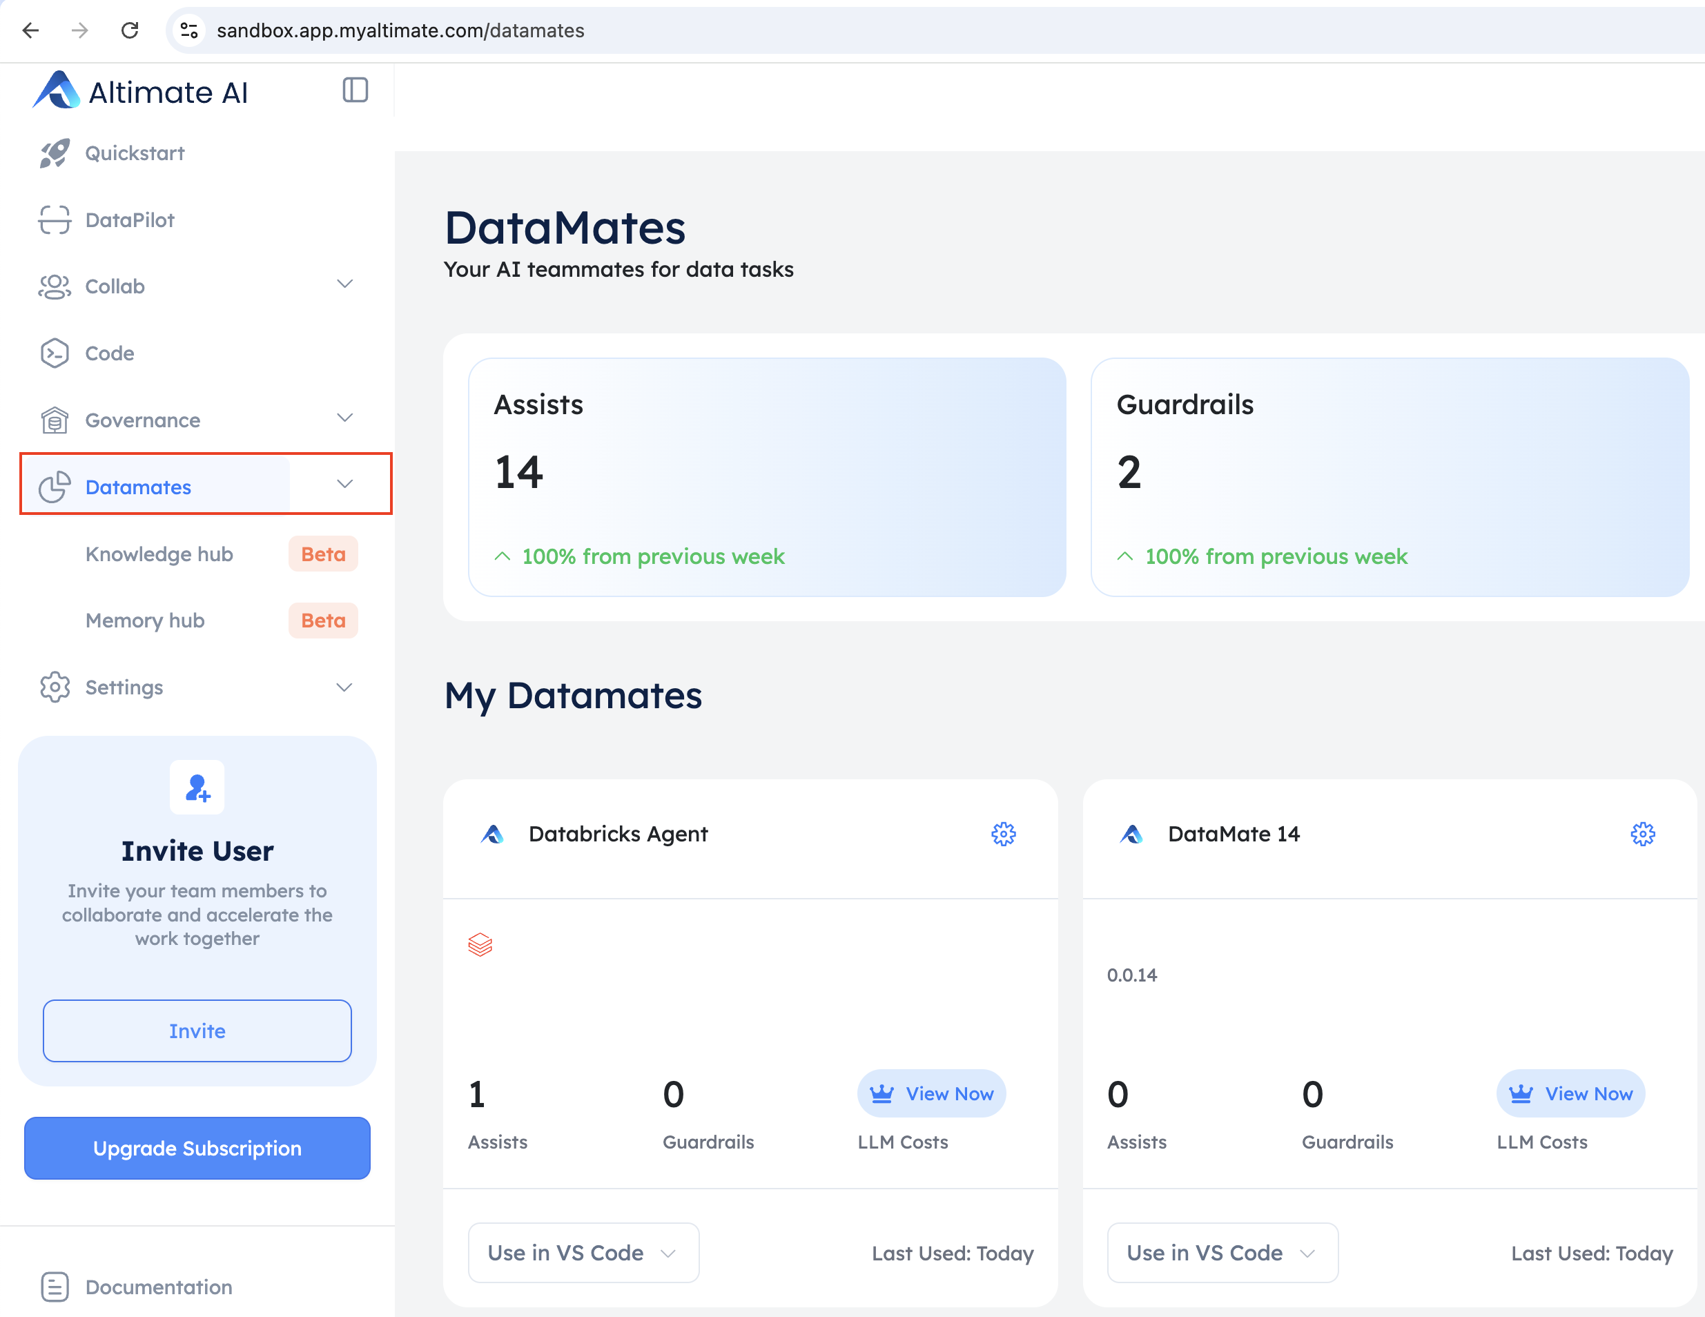The height and width of the screenshot is (1317, 1705).
Task: Open the Documentation link
Action: coord(159,1287)
